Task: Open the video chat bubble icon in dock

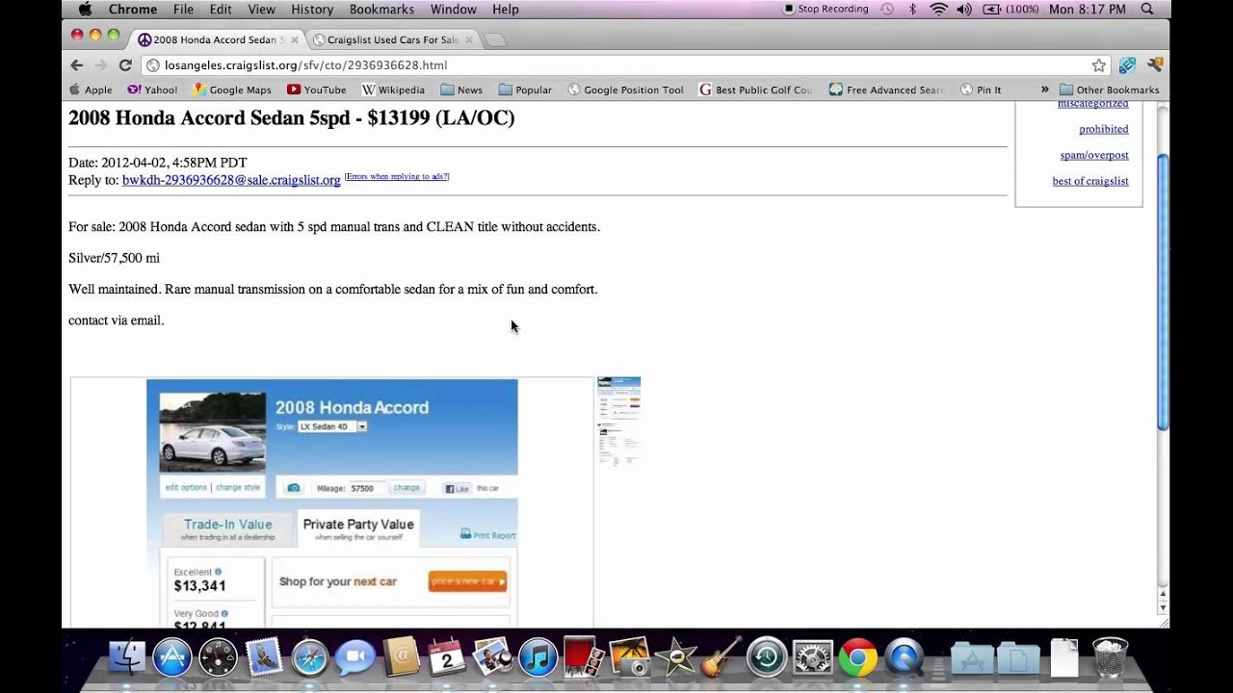Action: (x=354, y=657)
